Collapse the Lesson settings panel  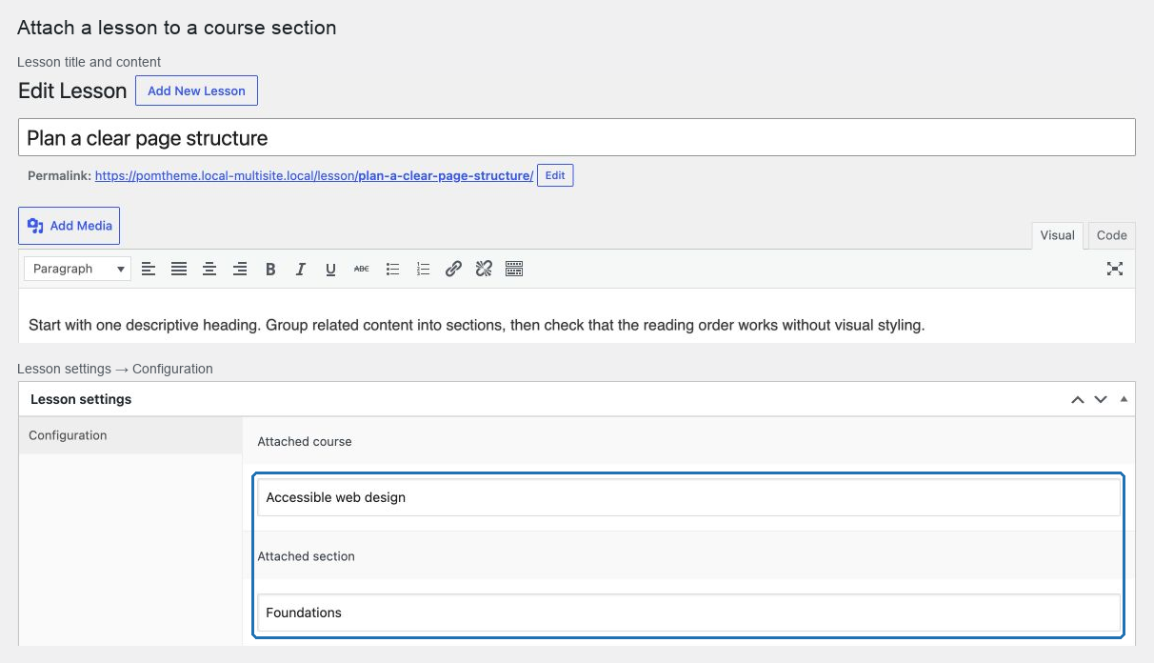point(1124,399)
